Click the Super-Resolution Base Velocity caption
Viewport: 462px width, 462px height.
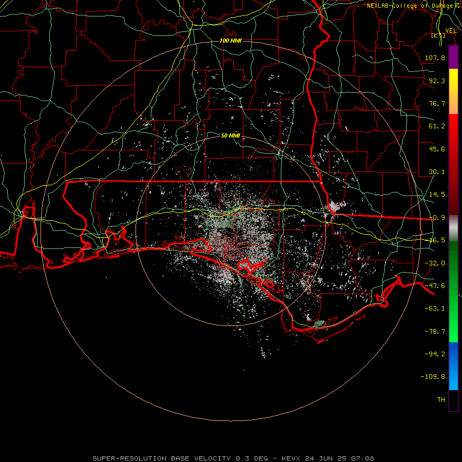233,458
